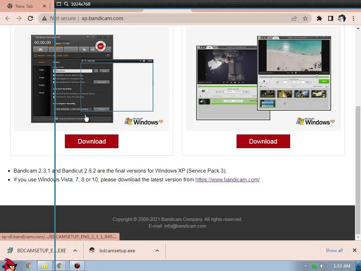Click the Bandicam recorder magnifier icon
Screen dimensions: 361x271
[x=66, y=4]
